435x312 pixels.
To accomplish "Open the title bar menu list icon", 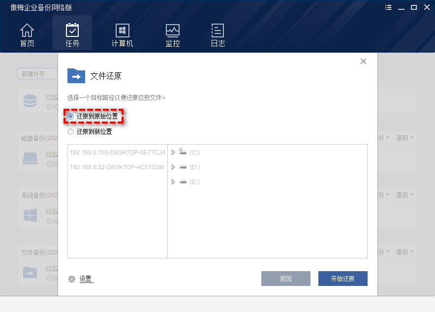I will 388,7.
